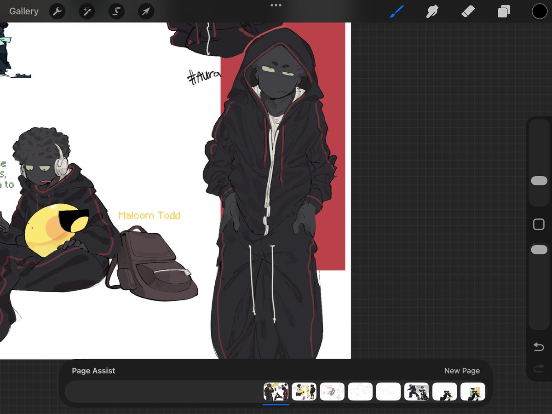Viewport: 552px width, 414px height.
Task: Tap the square Modify eyedropper button
Action: coord(539,224)
